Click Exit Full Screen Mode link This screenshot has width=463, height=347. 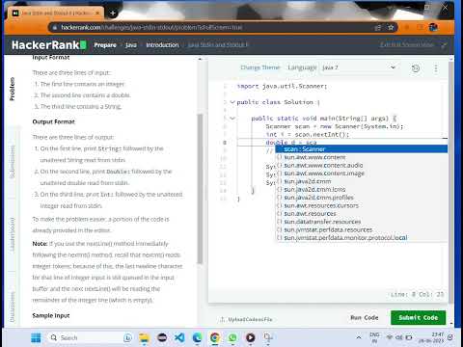pyautogui.click(x=407, y=44)
